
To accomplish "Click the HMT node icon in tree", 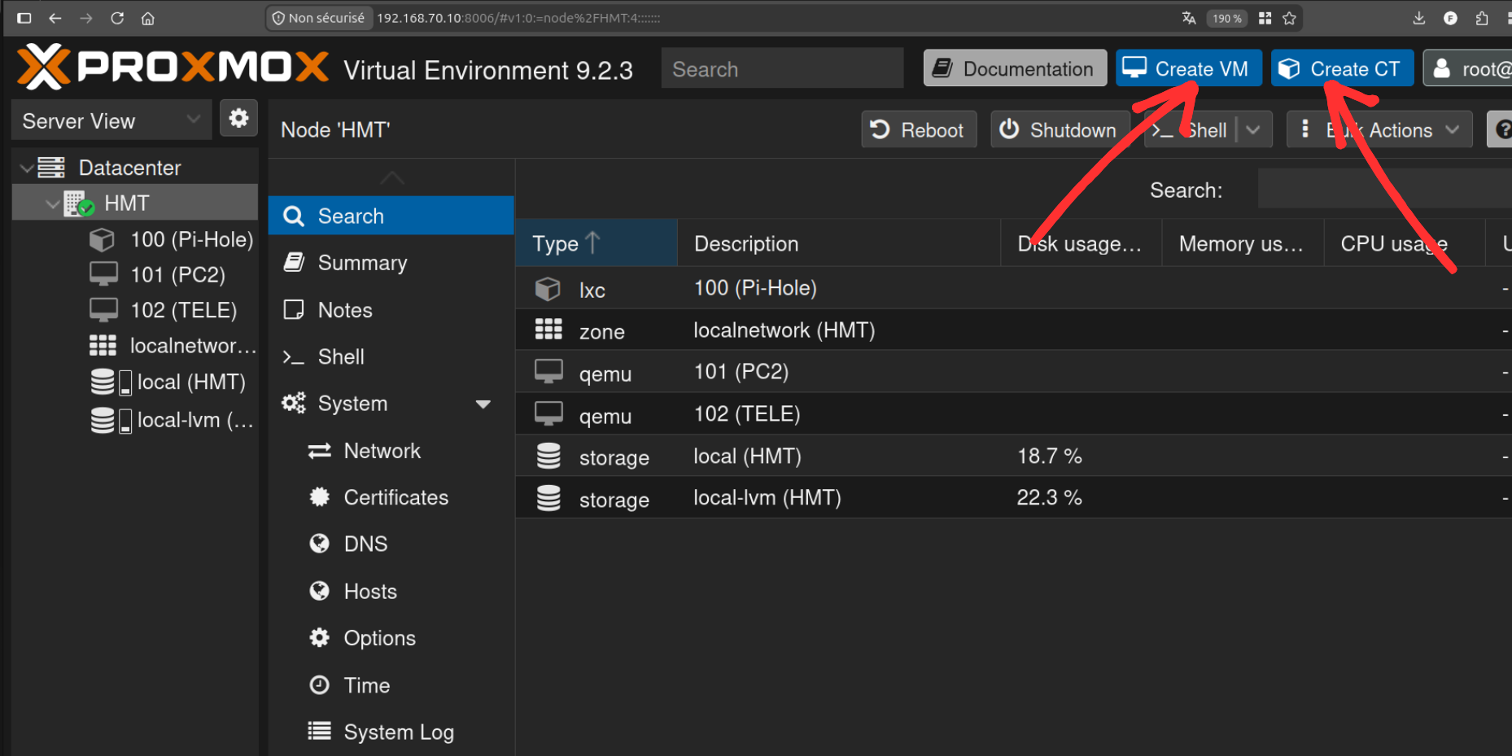I will [79, 203].
